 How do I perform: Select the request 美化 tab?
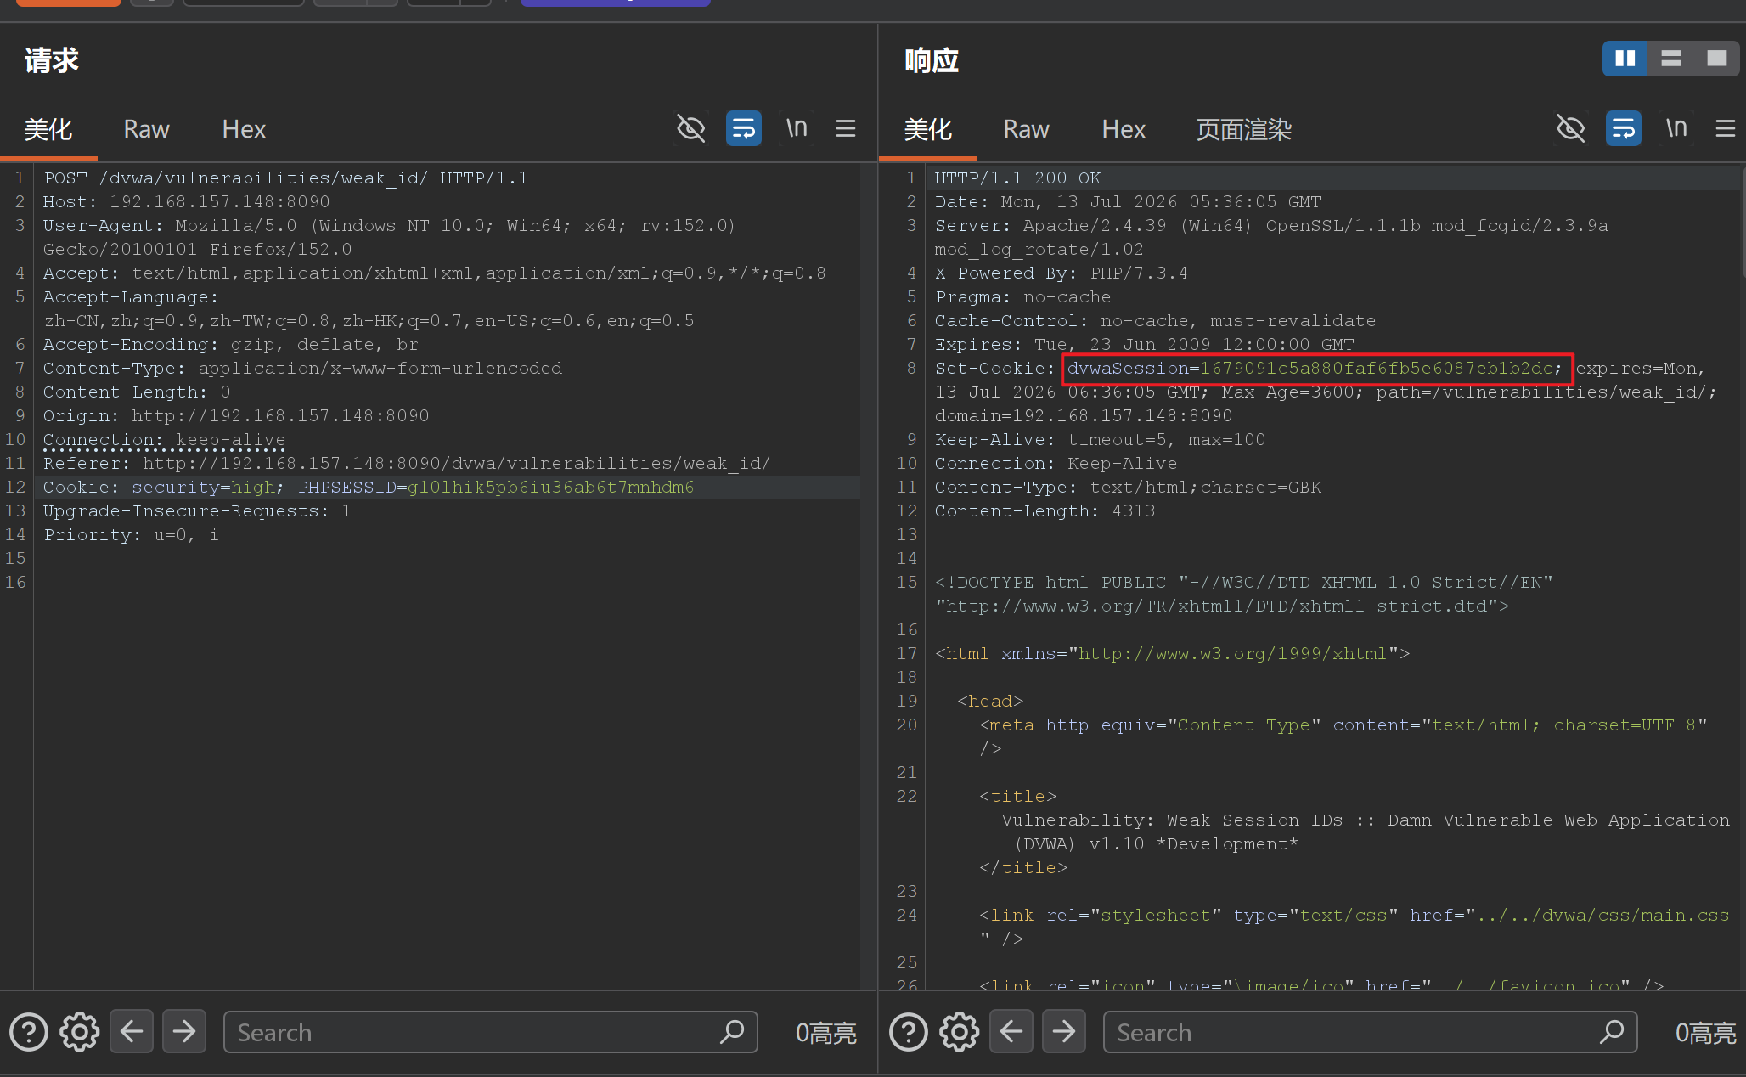48,129
